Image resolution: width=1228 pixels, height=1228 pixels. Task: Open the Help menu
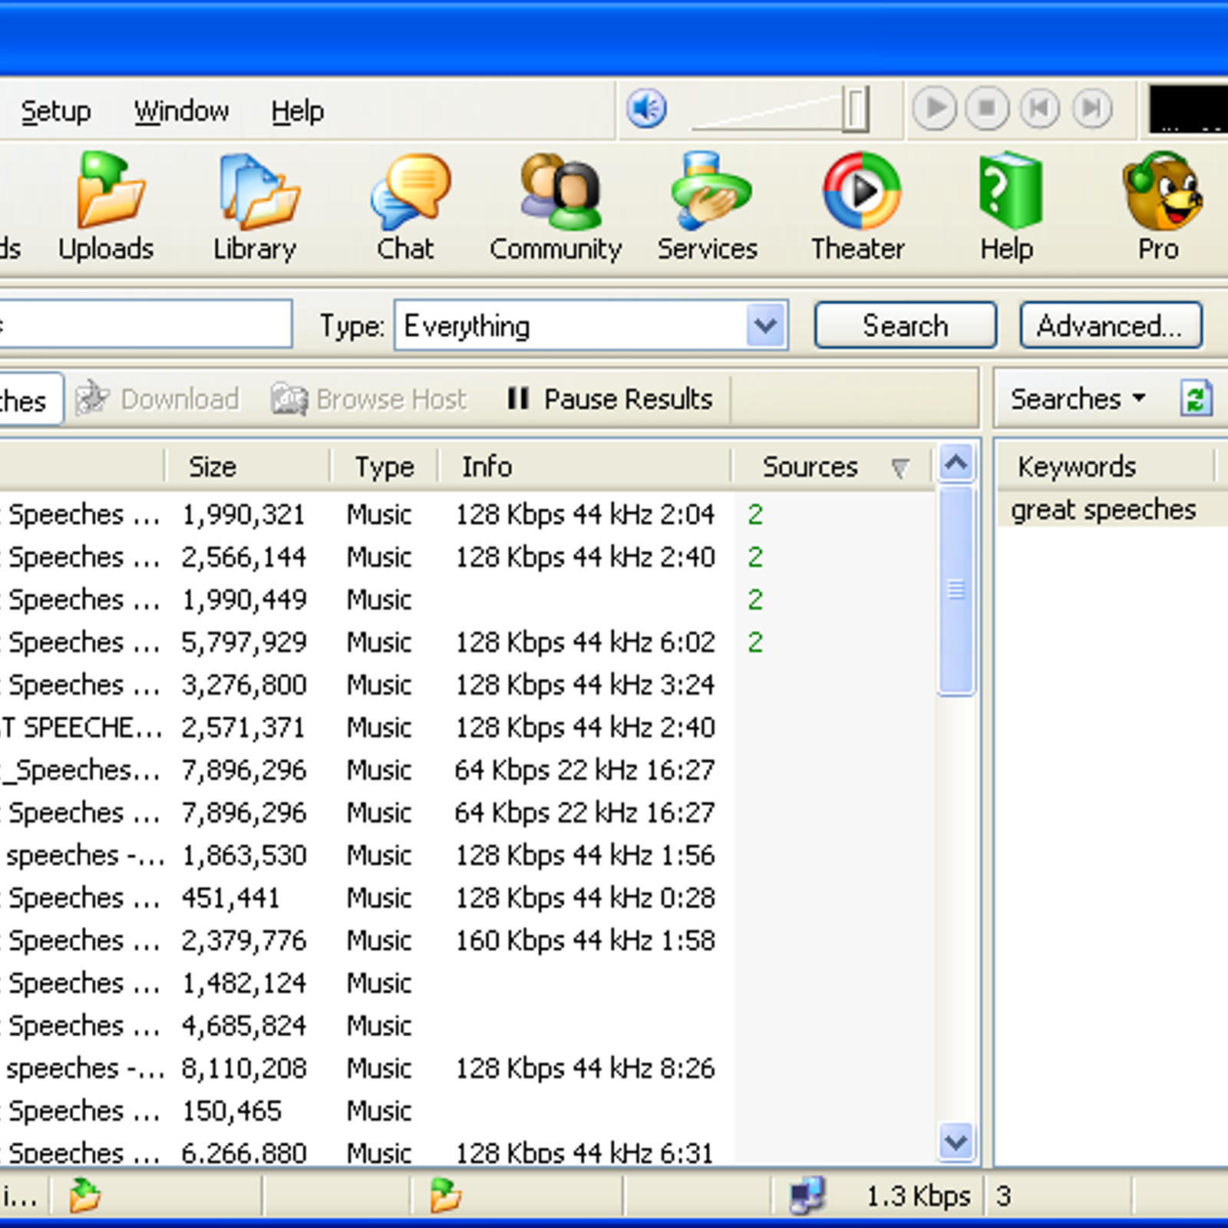click(297, 111)
